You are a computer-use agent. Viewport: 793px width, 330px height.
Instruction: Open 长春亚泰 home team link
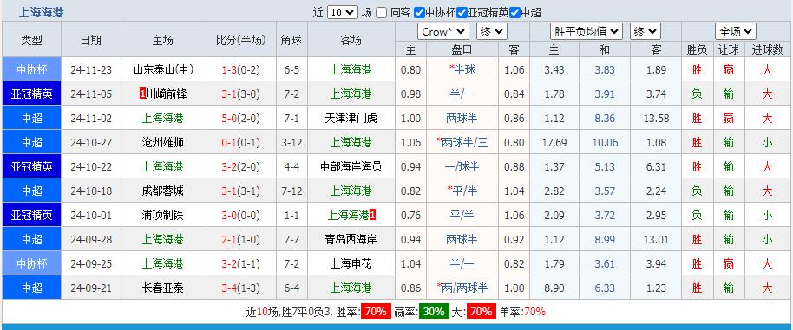pos(163,288)
